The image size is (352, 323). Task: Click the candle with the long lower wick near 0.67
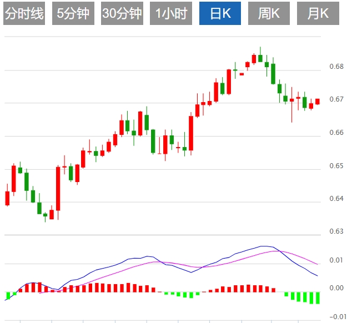[291, 100]
